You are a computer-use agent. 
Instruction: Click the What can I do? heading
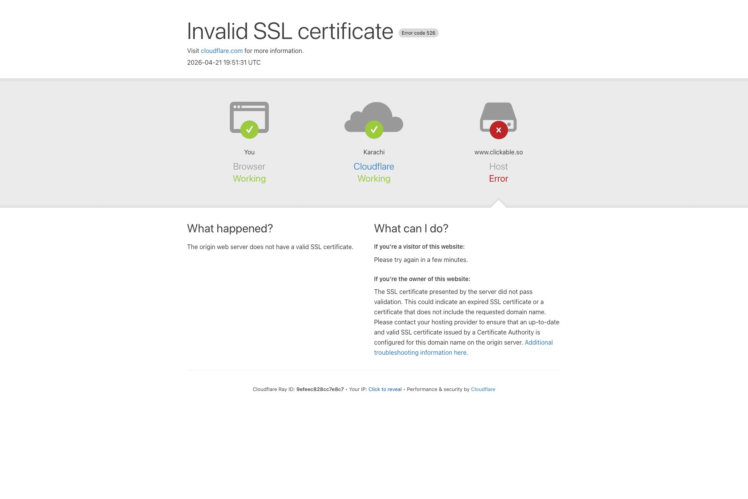tap(411, 228)
